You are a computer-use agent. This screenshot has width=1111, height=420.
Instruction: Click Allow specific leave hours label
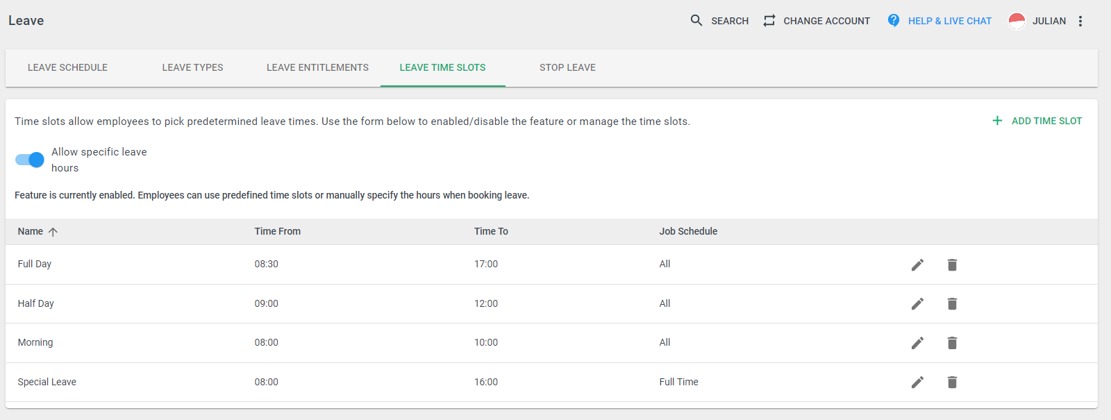coord(99,160)
